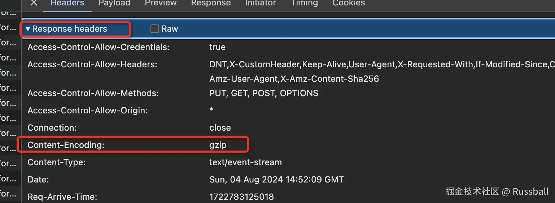Click the gzip header value

pos(218,145)
